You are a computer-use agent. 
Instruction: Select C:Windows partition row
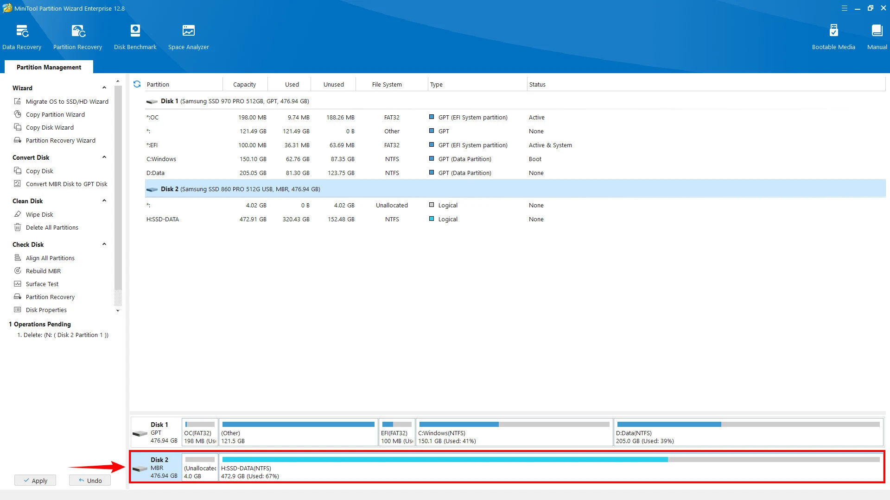[x=515, y=159]
